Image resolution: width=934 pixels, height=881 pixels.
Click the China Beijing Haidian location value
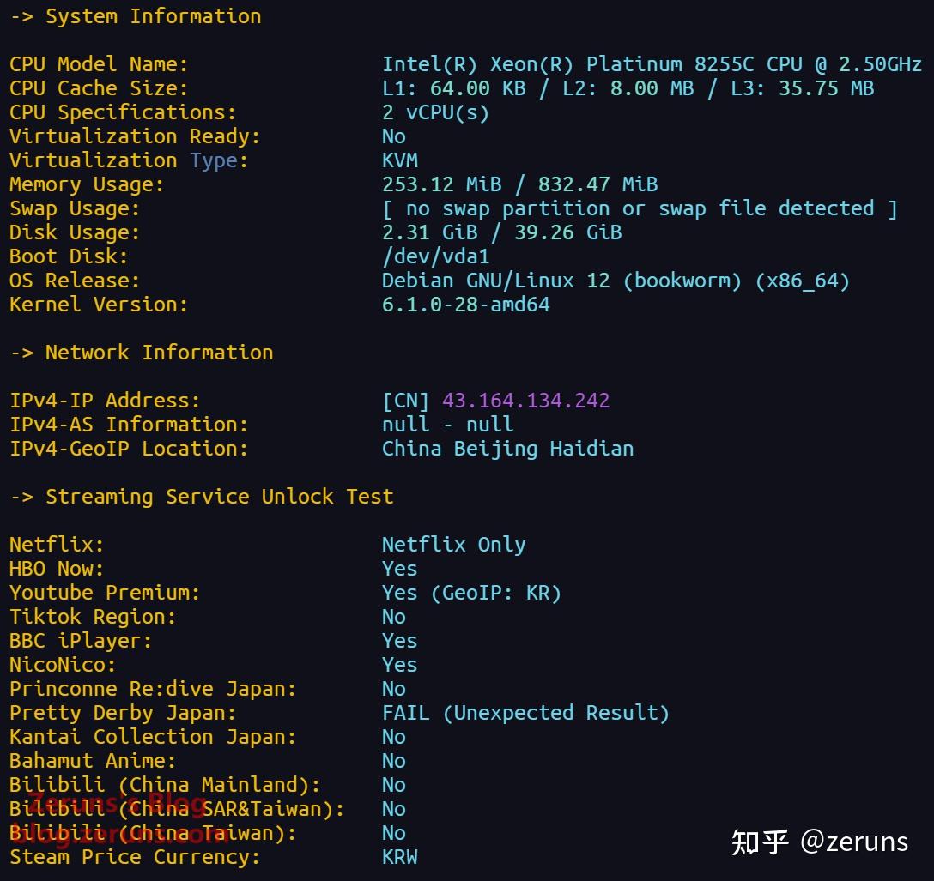click(x=507, y=449)
